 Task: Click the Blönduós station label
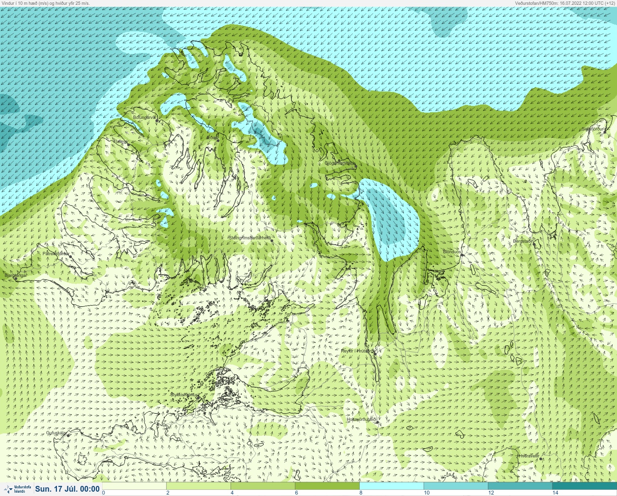452,252
